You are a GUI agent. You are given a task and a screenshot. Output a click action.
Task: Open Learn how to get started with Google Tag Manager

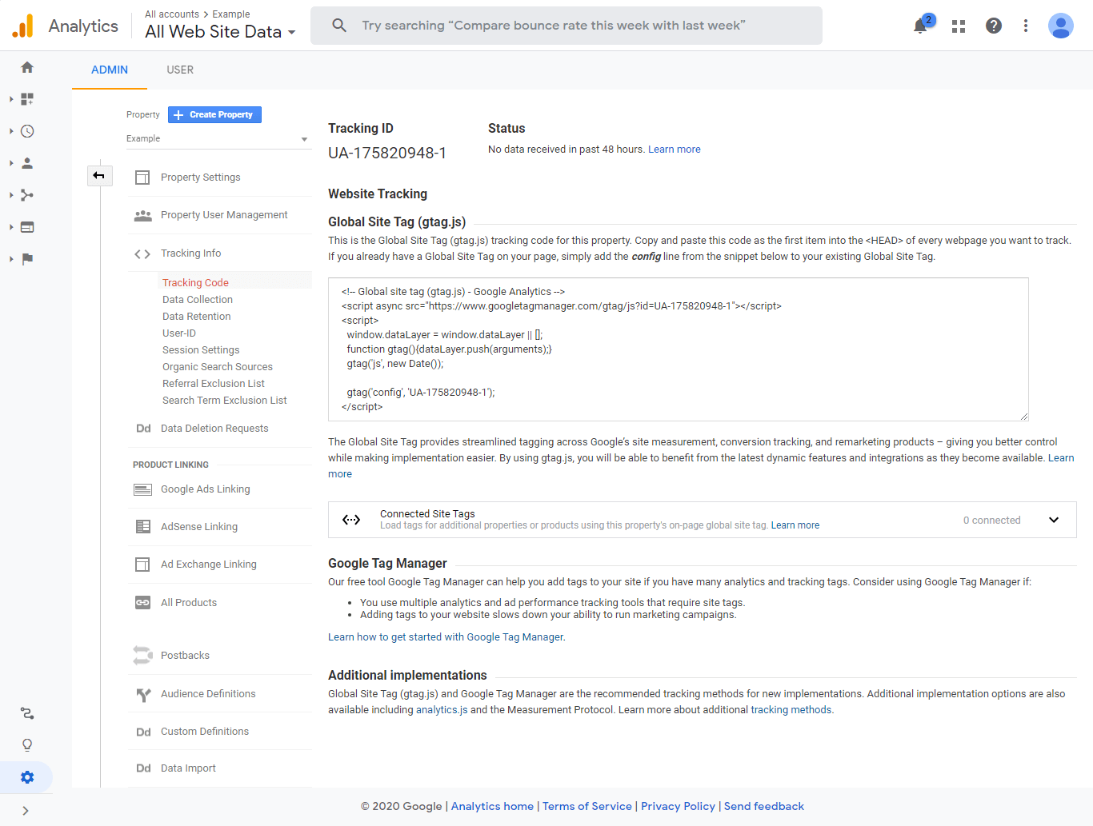[x=446, y=637]
